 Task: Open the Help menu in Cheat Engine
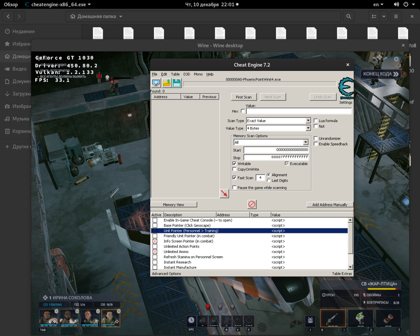(210, 74)
